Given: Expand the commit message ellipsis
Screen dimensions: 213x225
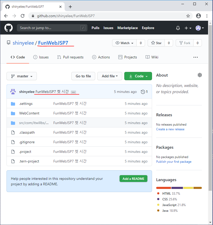Looking at the screenshot, I should point(73,92).
